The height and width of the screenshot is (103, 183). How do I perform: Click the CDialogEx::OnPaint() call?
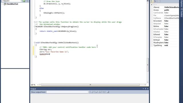[x=54, y=13]
